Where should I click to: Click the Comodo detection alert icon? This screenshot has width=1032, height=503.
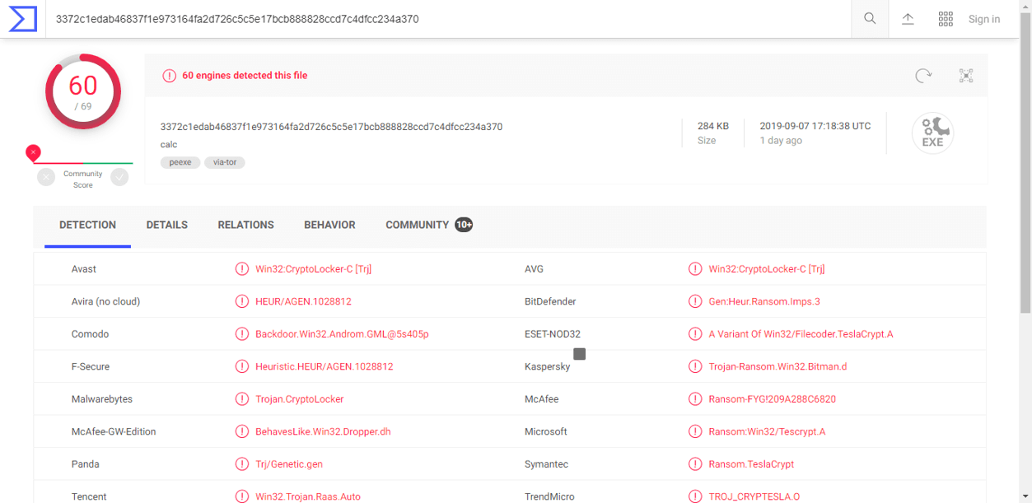[x=242, y=334]
